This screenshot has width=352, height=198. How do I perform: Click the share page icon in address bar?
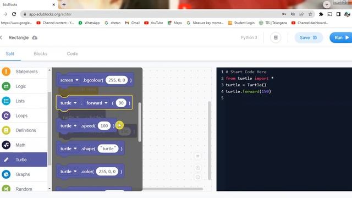[x=301, y=14]
